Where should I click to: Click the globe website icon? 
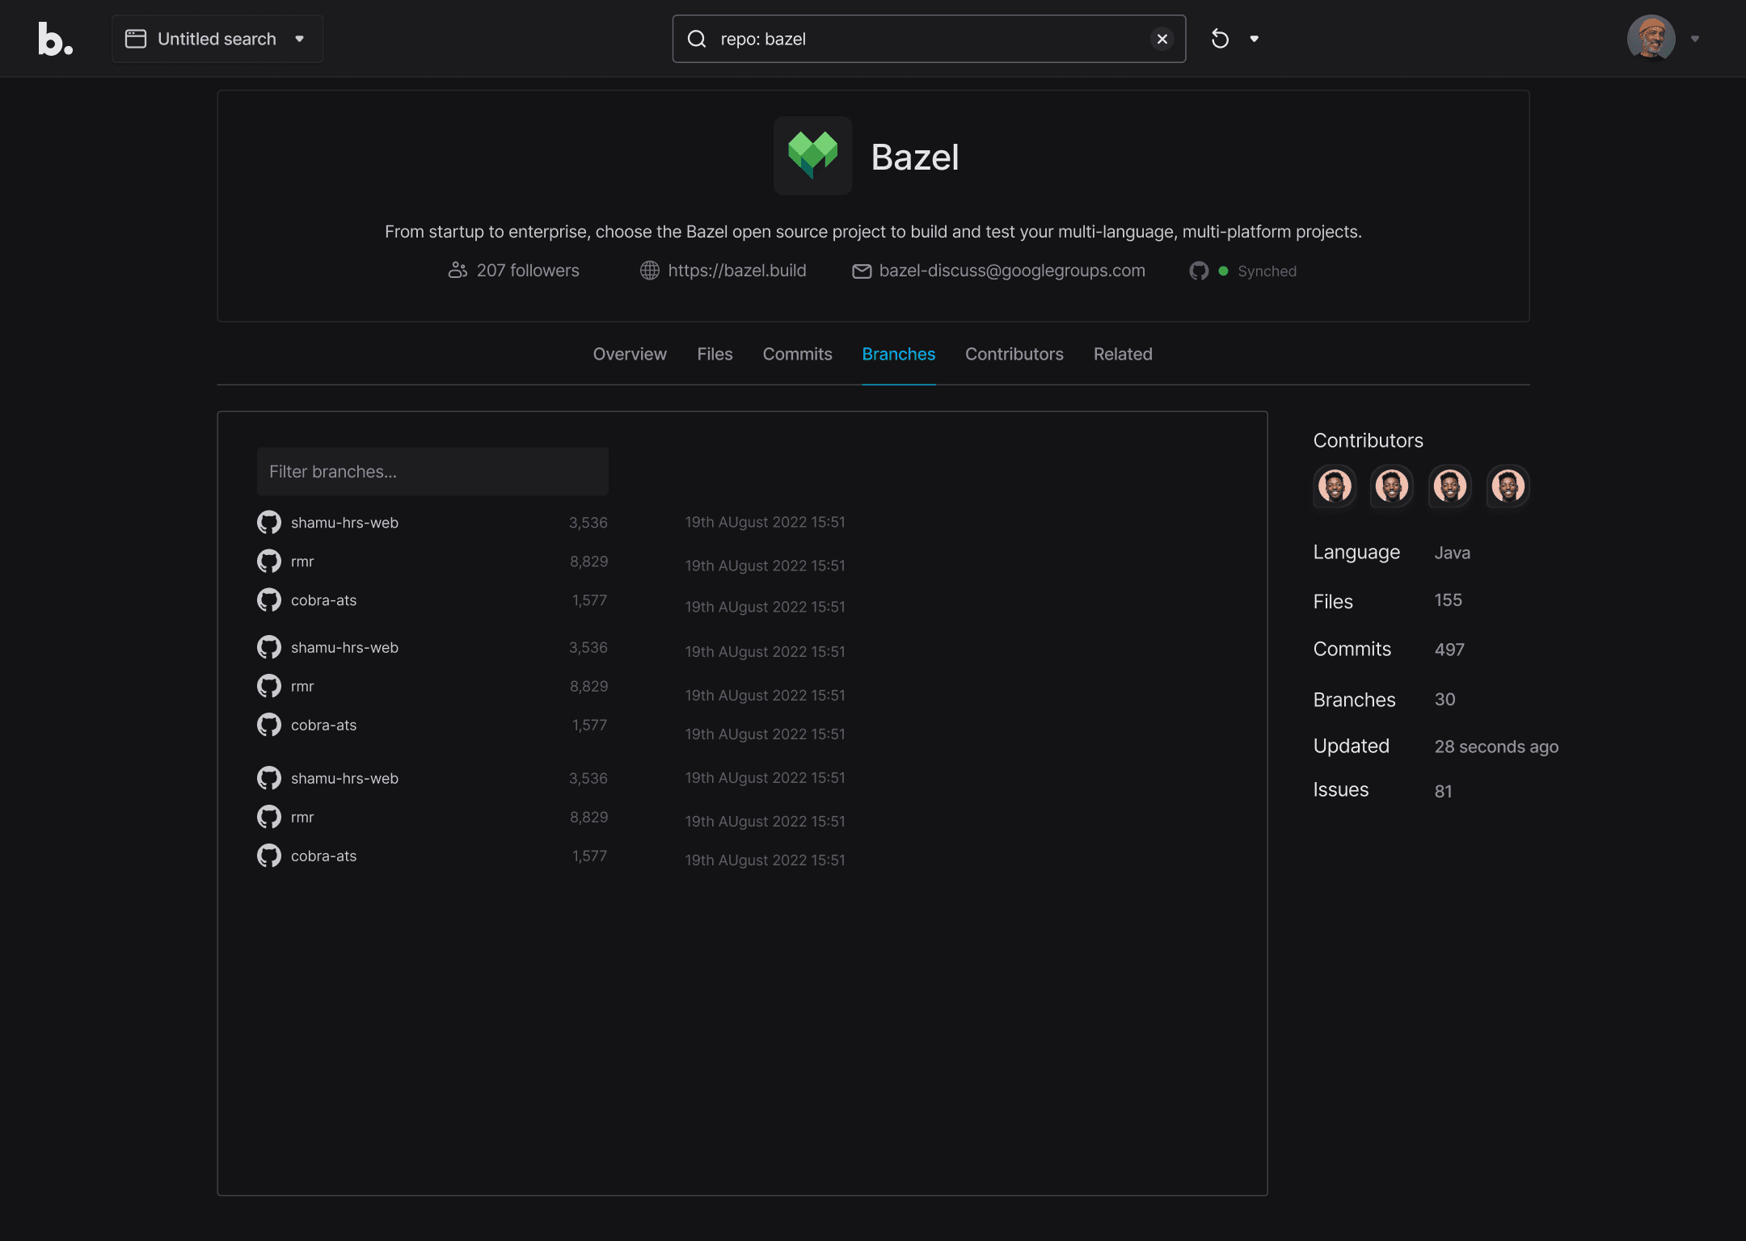650,271
